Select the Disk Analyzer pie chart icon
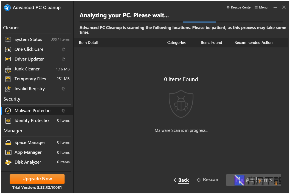290x194 pixels. click(8, 162)
